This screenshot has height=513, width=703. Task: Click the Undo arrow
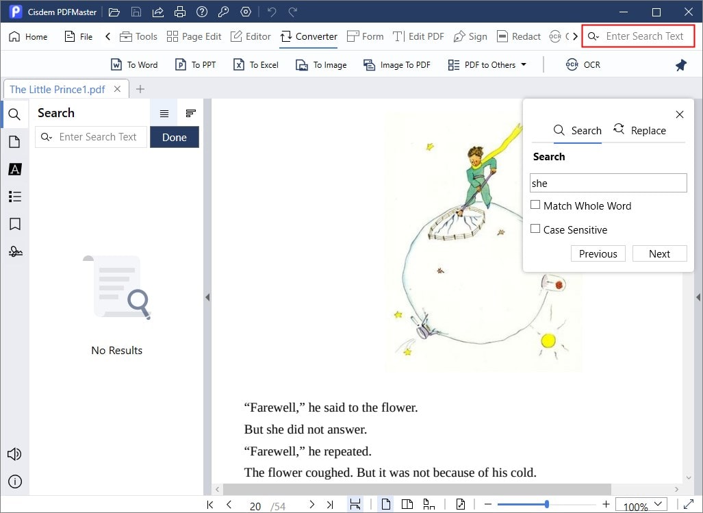pos(272,12)
